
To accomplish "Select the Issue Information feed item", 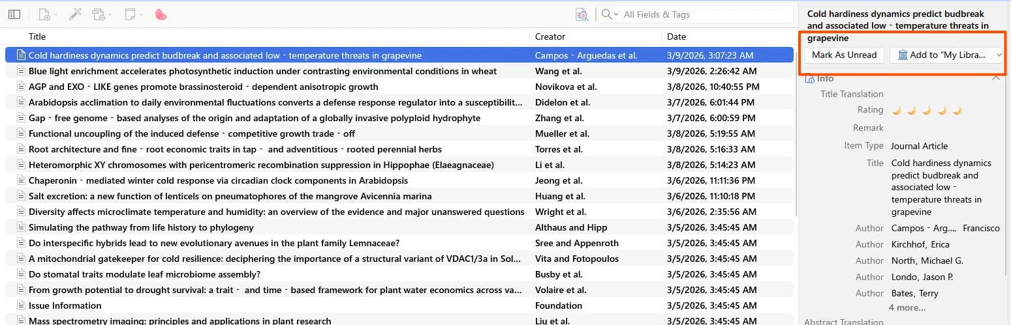I will tap(65, 305).
